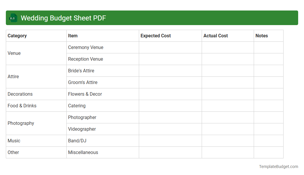Click the Expected Cost field beside Catering
The width and height of the screenshot is (304, 175).
(170, 106)
